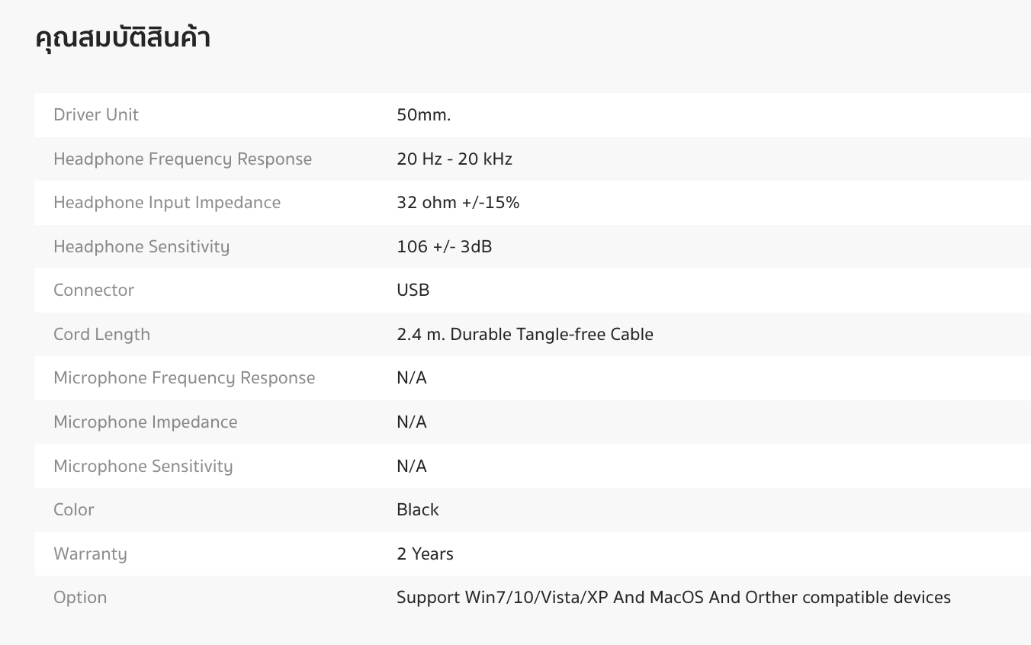Image resolution: width=1031 pixels, height=645 pixels.
Task: Click the Microphone Frequency Response label
Action: coord(184,378)
